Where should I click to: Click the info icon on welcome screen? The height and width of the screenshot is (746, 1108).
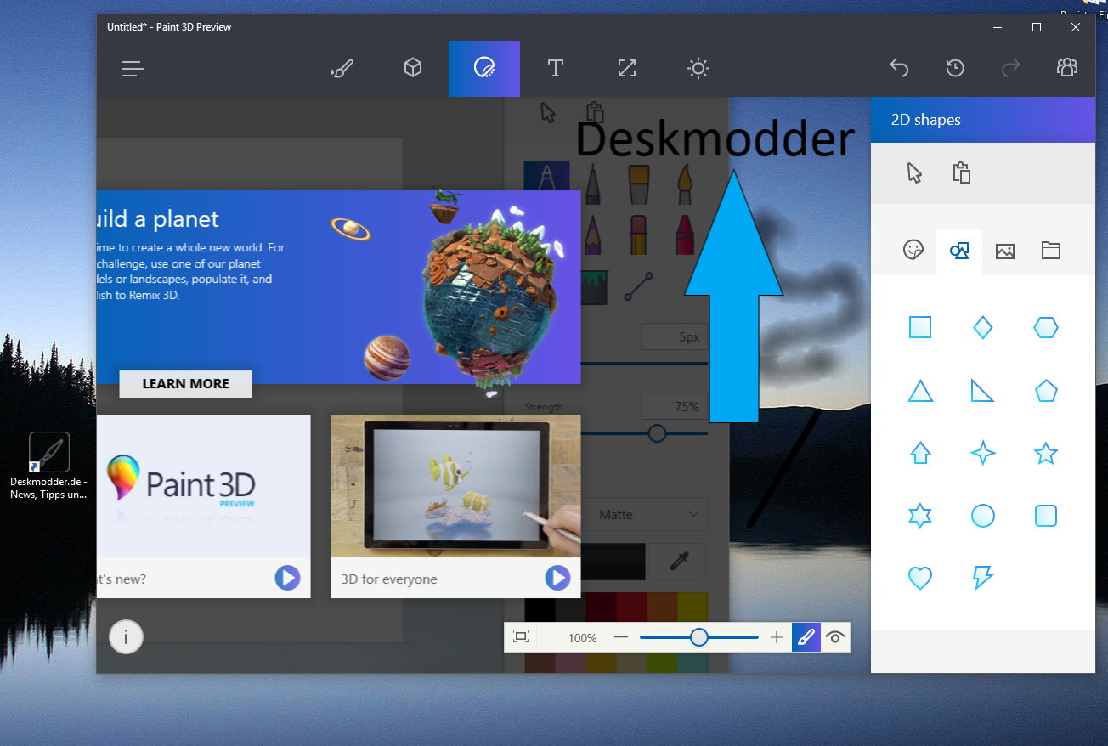tap(126, 636)
